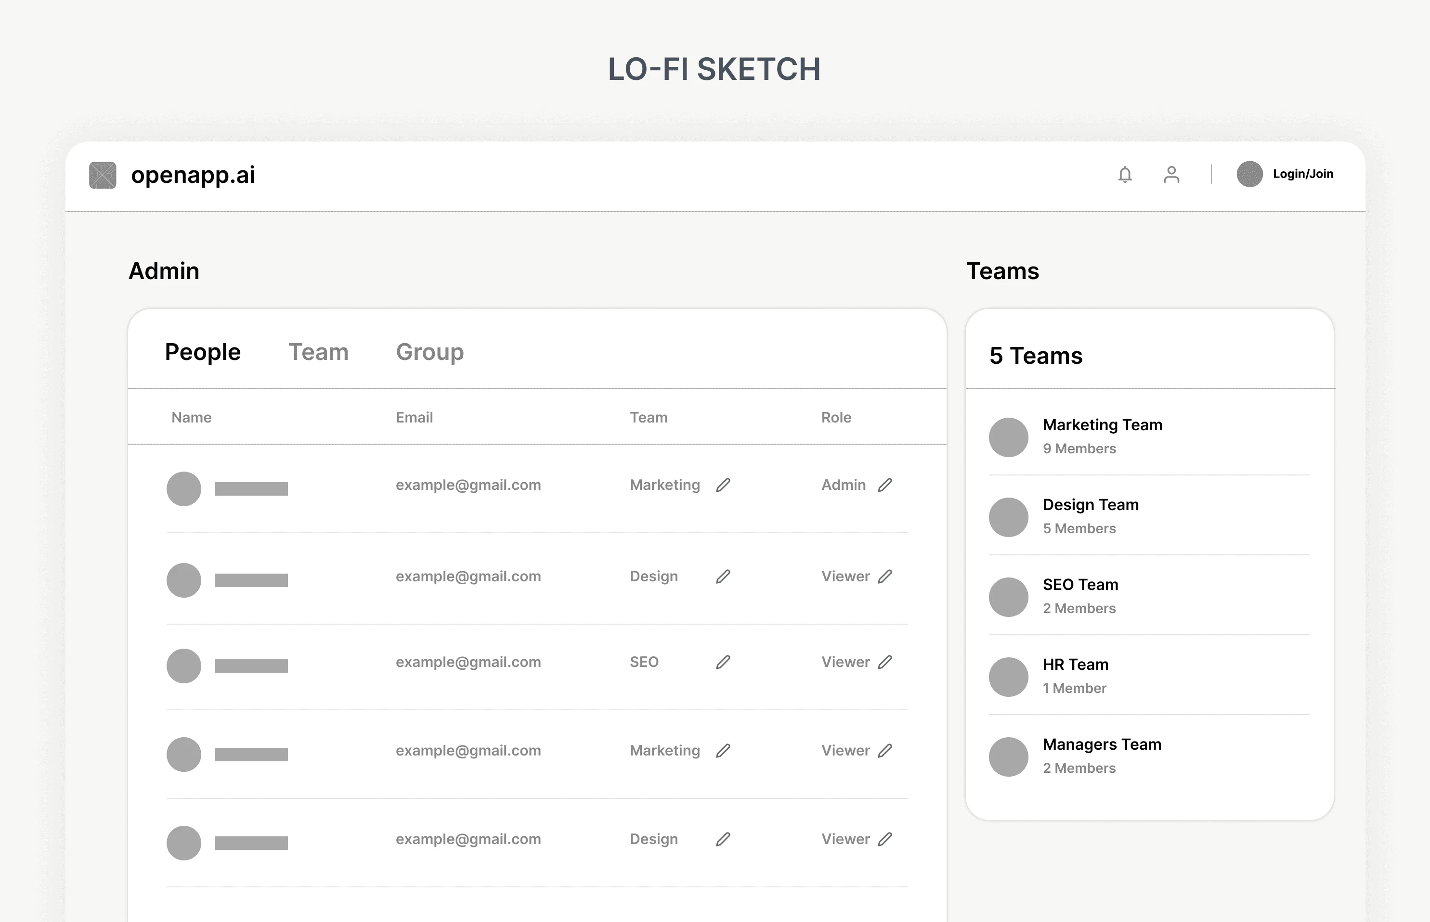Viewport: 1430px width, 922px height.
Task: Click the Role column header
Action: pyautogui.click(x=836, y=417)
